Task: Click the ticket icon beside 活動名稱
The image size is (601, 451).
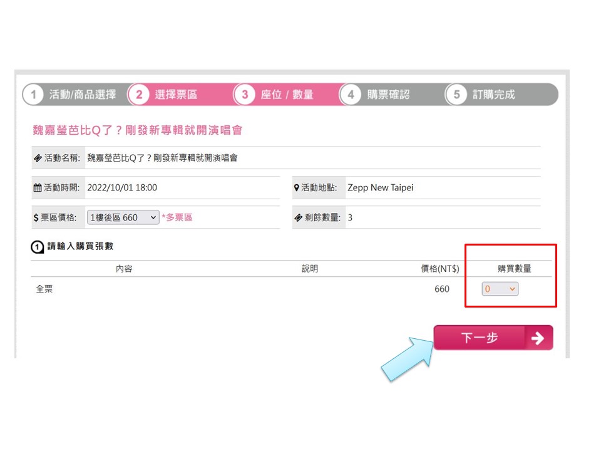Action: click(38, 158)
